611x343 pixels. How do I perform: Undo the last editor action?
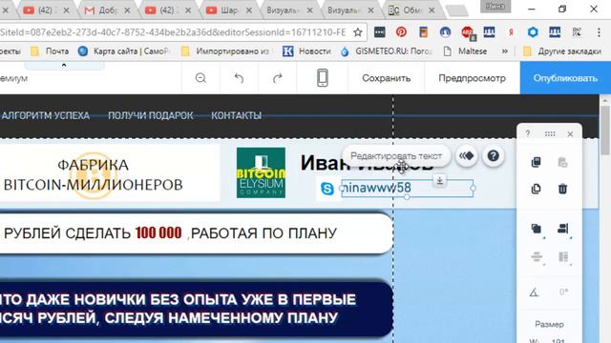(x=239, y=78)
